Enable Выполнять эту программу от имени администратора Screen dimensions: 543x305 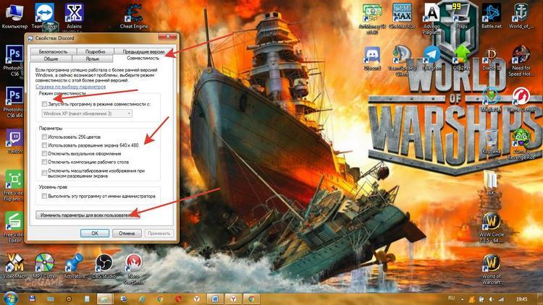(44, 196)
